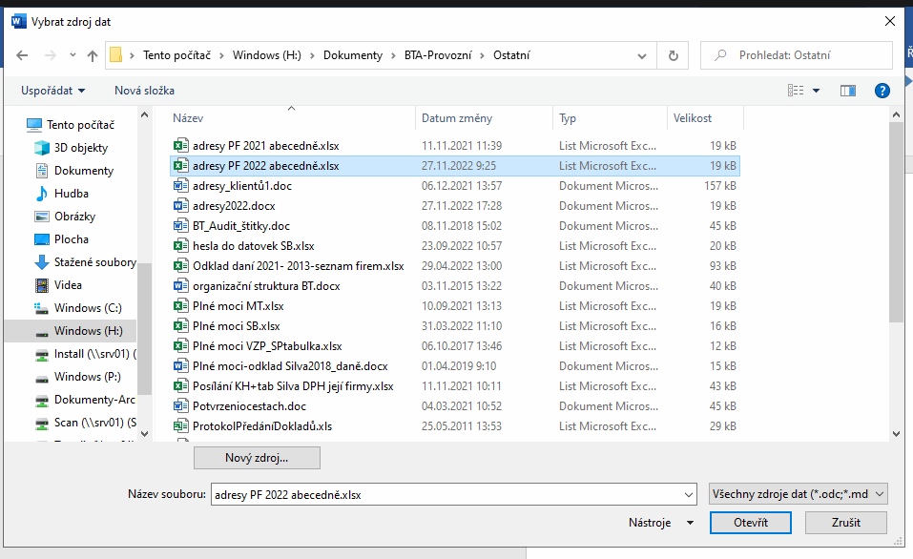Click the Nová složka toolbar item

pos(144,91)
